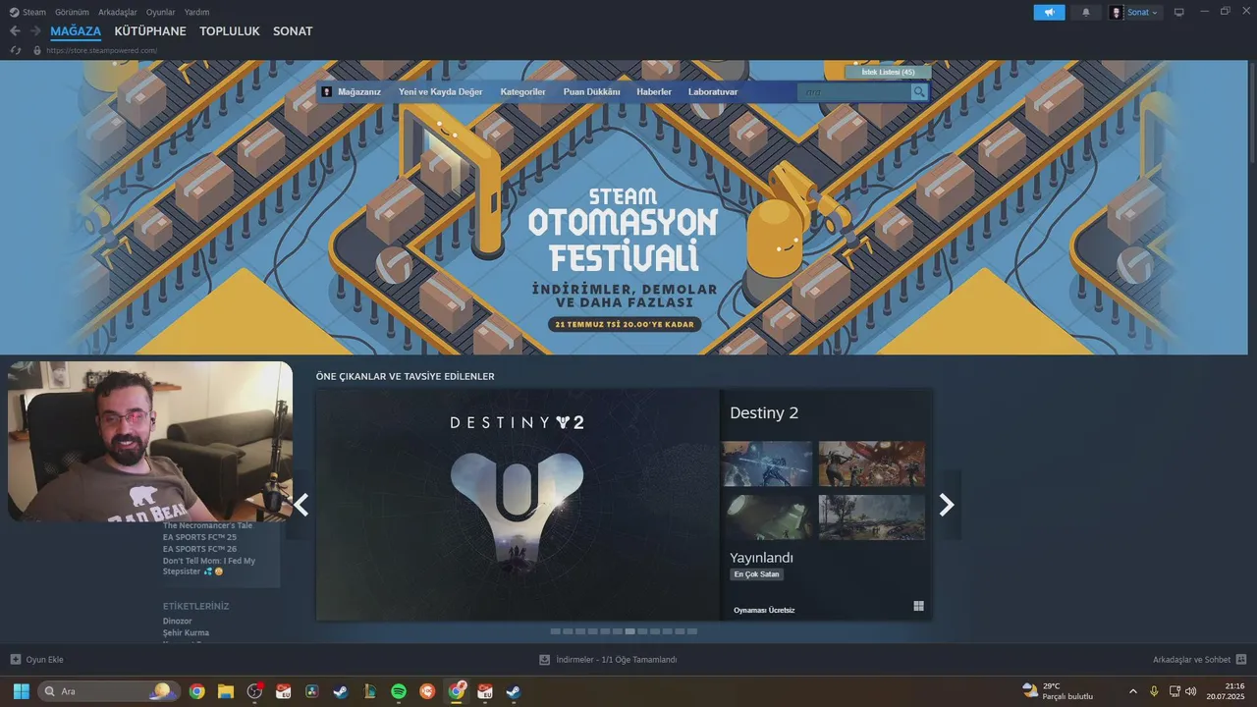Open the Steam menu
Viewport: 1257px width, 707px height.
click(34, 12)
